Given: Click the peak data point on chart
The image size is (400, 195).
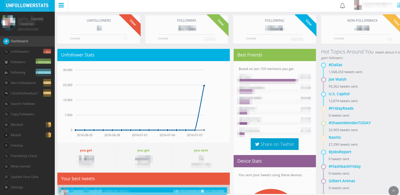Looking at the screenshot, I should 204,86.
